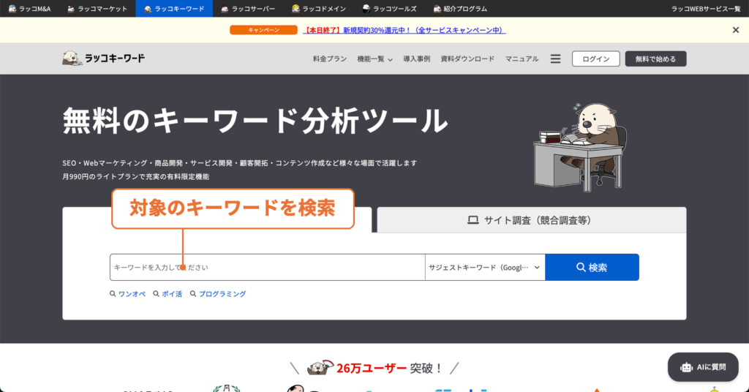Viewport: 749px width, 392px height.
Task: Open the 導入事例 page
Action: (x=416, y=59)
